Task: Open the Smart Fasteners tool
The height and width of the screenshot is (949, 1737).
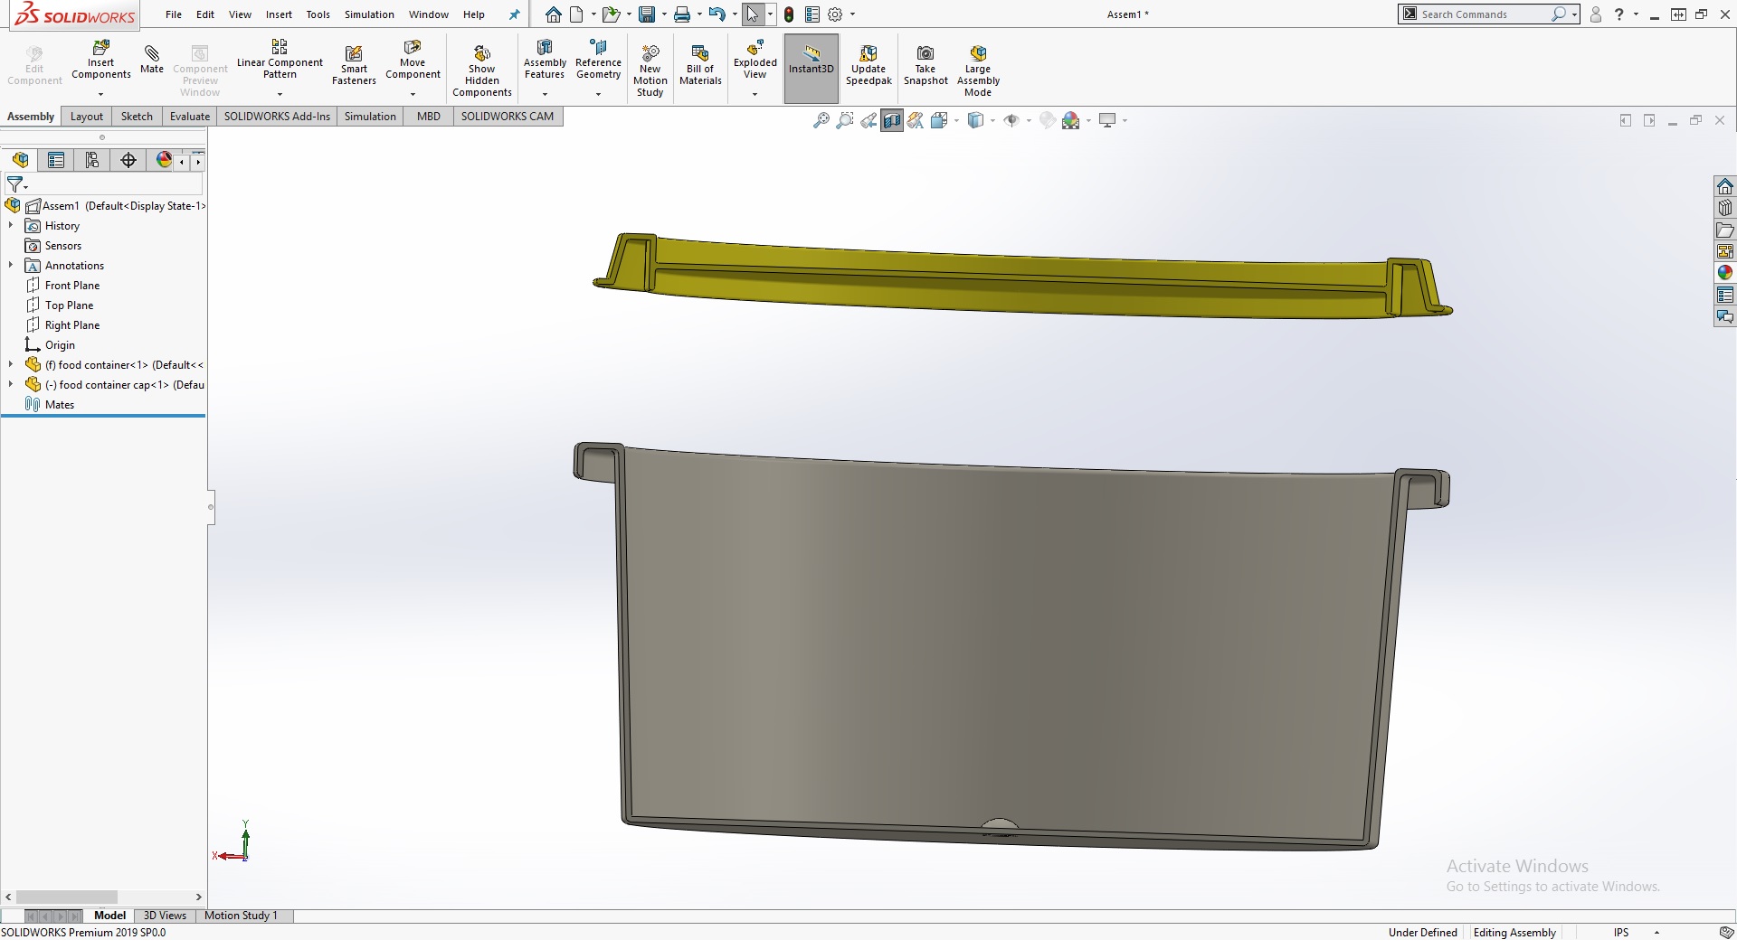Action: 354,56
